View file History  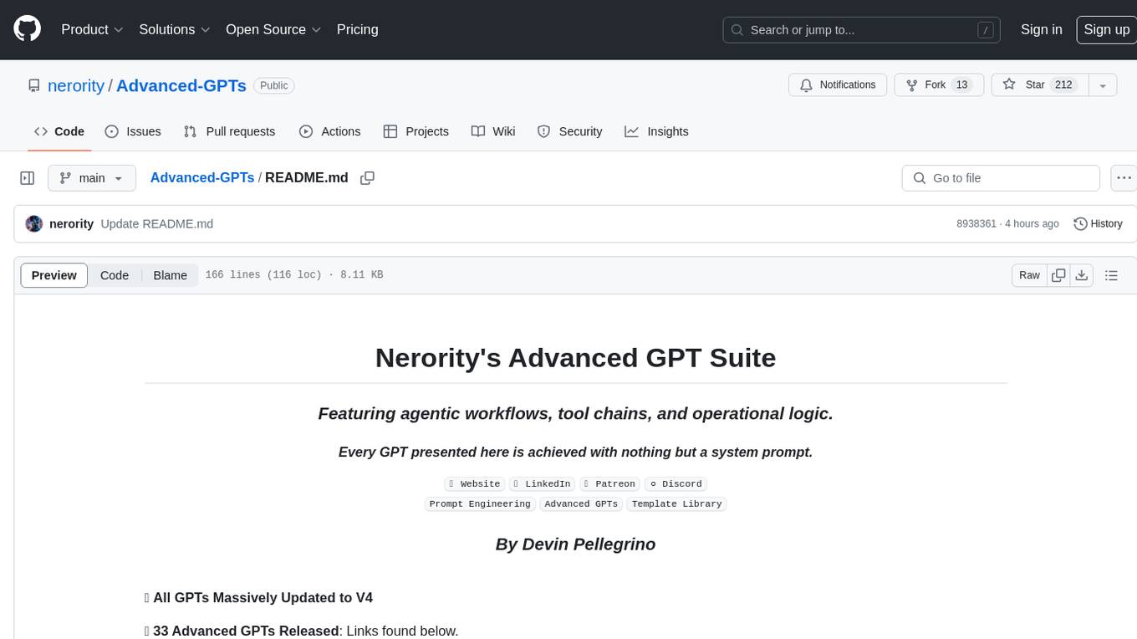coord(1098,224)
